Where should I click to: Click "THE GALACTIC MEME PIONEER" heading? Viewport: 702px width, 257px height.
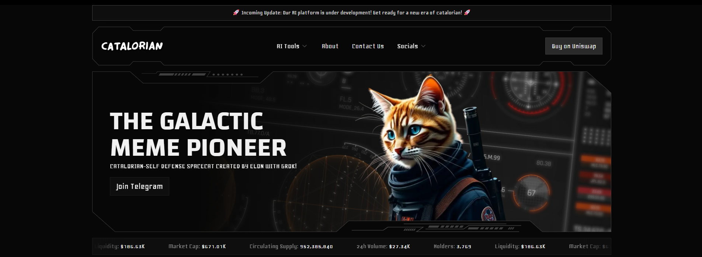(x=198, y=134)
